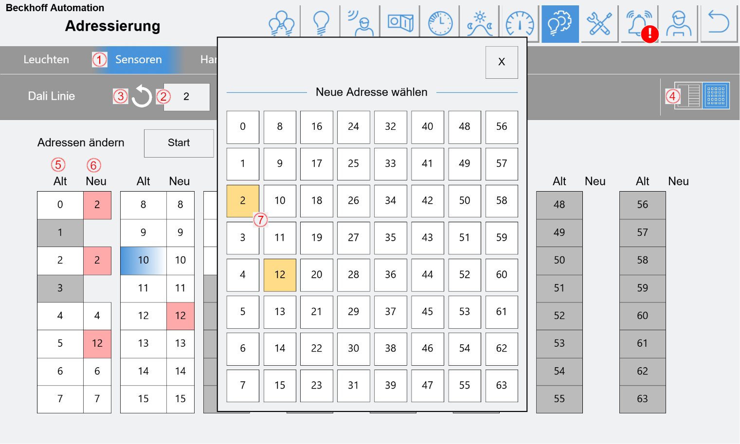Click the back arrow icon
The image size is (740, 444).
pyautogui.click(x=719, y=23)
